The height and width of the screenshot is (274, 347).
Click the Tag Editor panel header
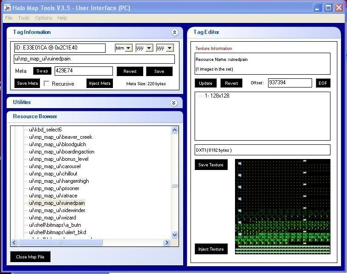(x=264, y=32)
